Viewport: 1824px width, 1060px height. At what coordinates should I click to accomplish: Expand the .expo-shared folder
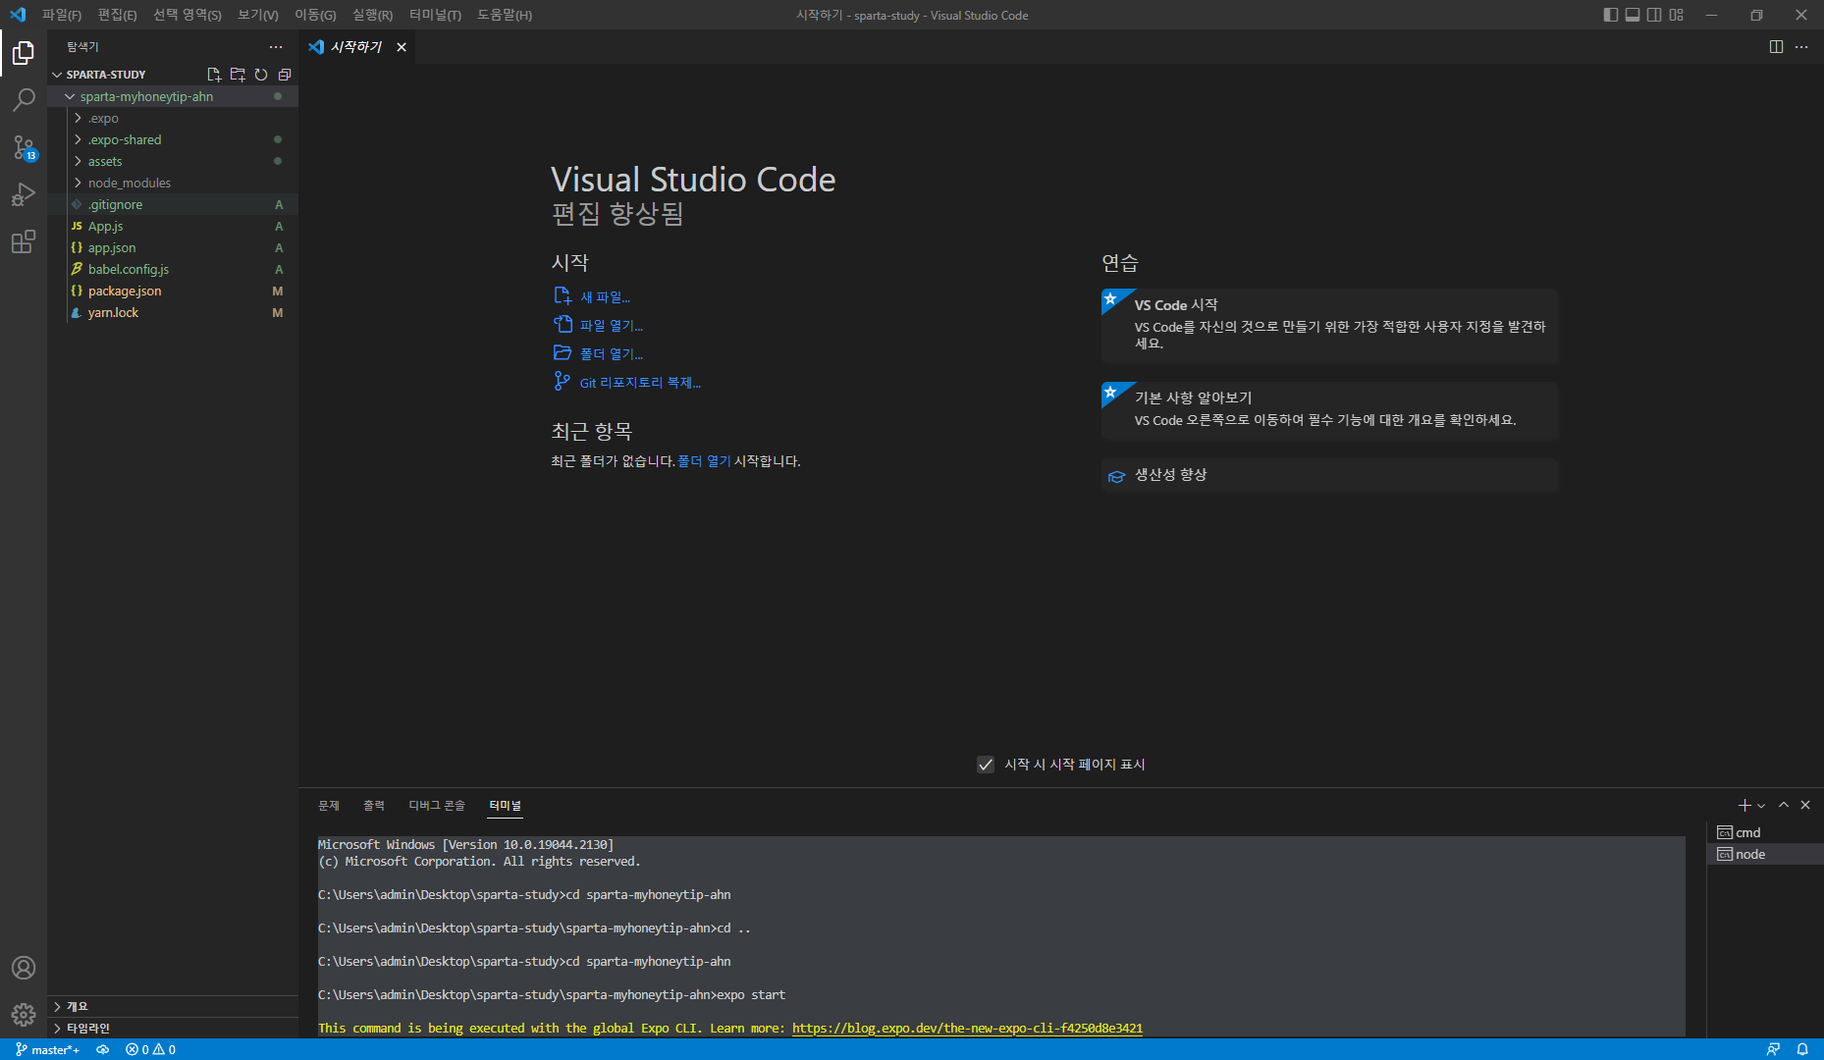pyautogui.click(x=173, y=139)
